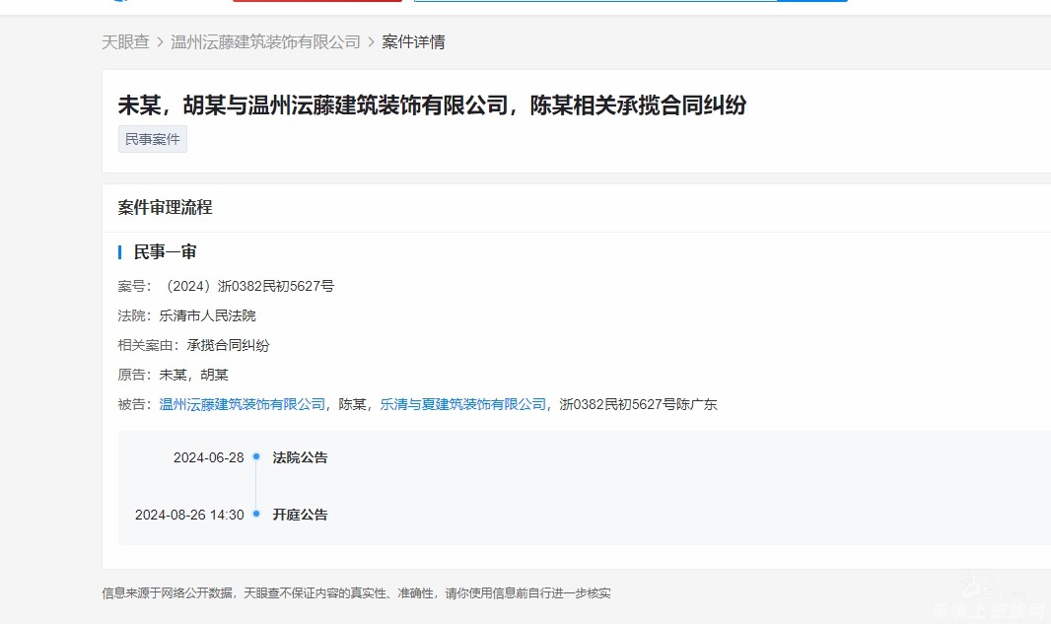The width and height of the screenshot is (1051, 624).
Task: Click plaintiff names 未某，胡某
Action: (193, 375)
